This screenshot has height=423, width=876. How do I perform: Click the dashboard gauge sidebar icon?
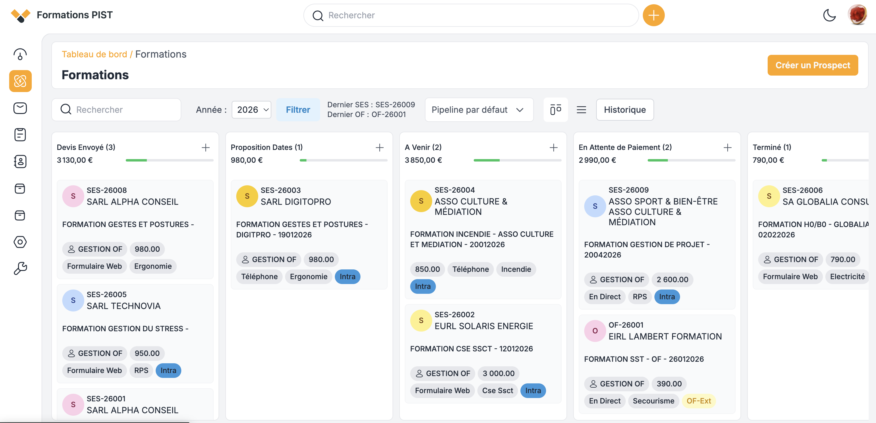20,54
